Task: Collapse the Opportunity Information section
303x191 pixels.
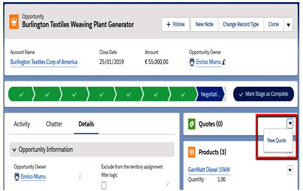Action: coord(14,150)
